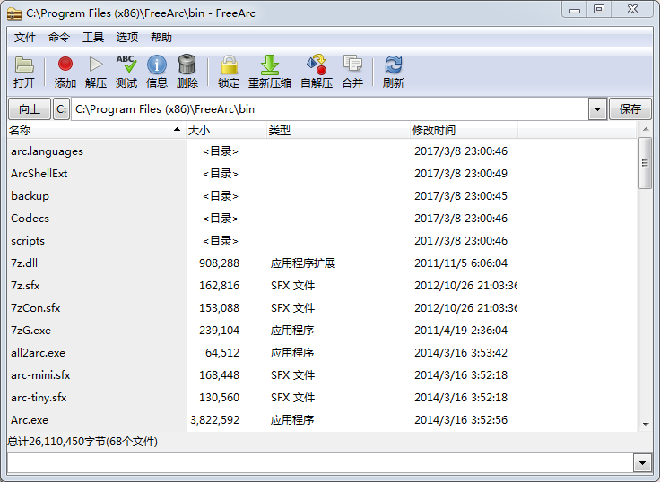Select the 7zG.exe file

pos(30,331)
